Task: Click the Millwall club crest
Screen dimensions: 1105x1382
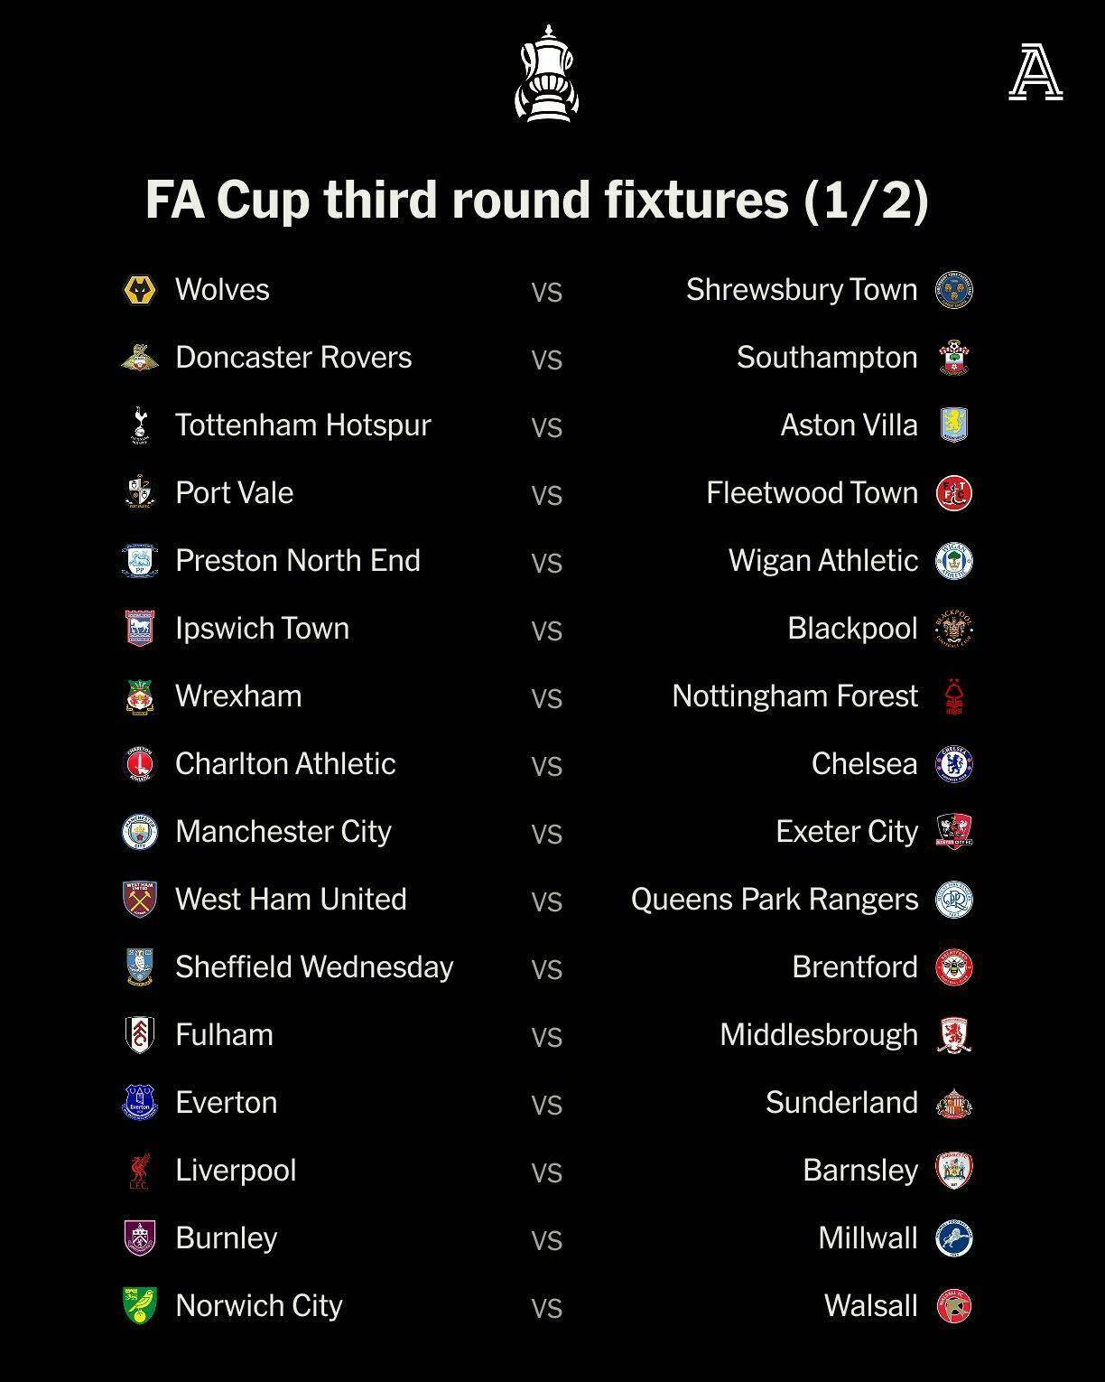Action: (x=954, y=1238)
